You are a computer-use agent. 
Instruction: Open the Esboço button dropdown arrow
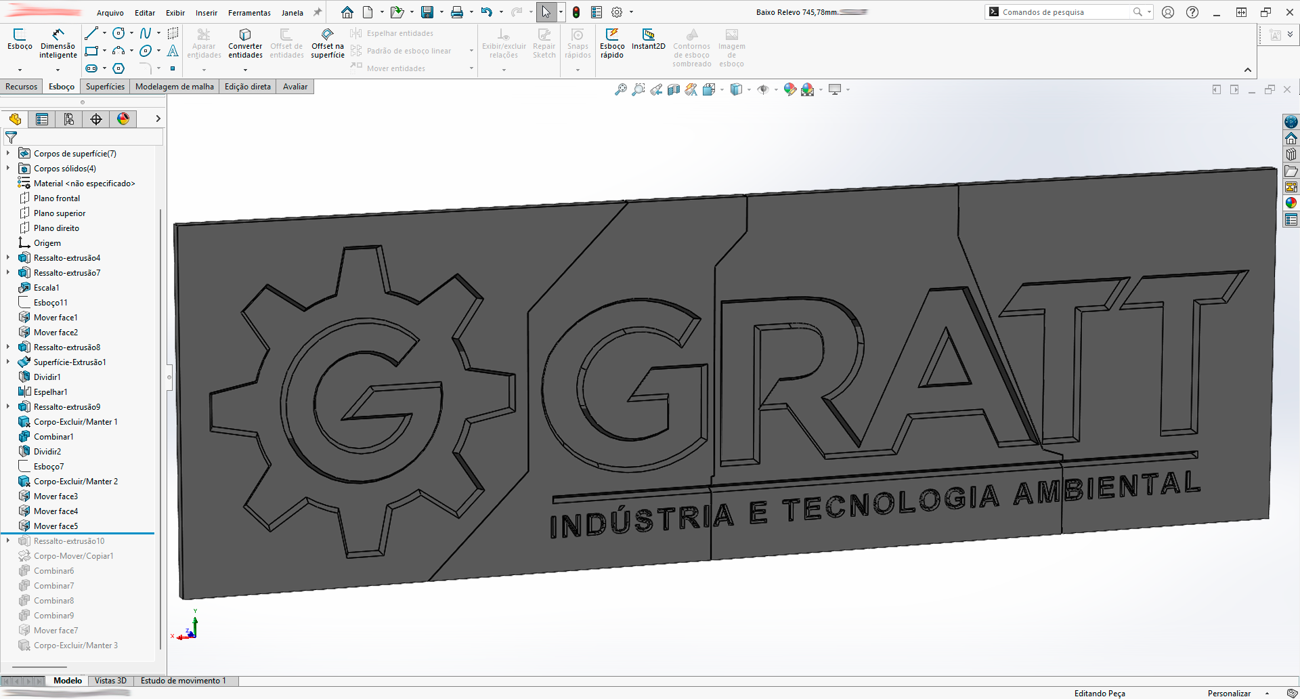click(20, 70)
